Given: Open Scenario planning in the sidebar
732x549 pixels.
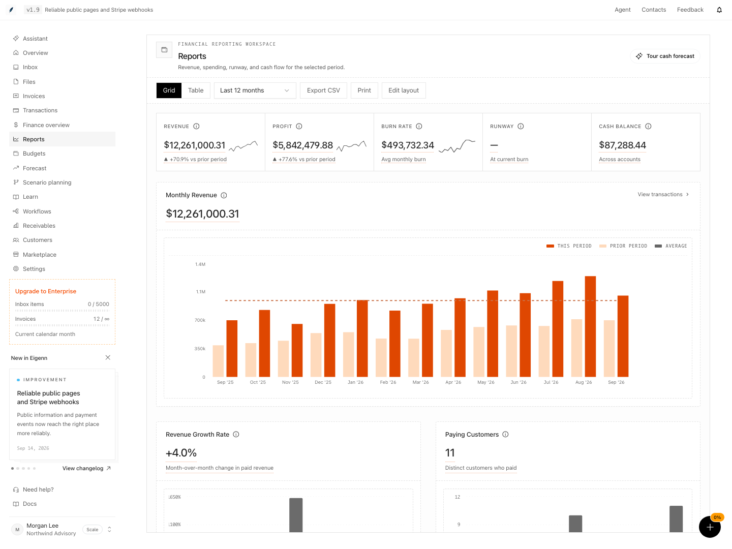Looking at the screenshot, I should pos(62,182).
